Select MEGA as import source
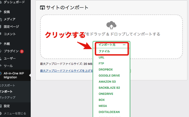189x117 pixels. pos(103,106)
